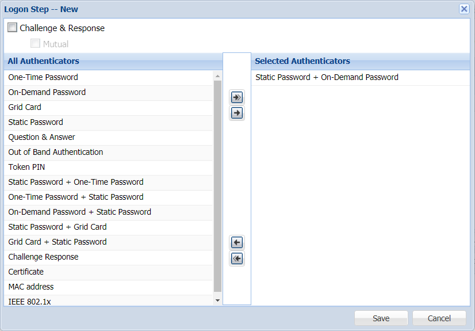Image resolution: width=475 pixels, height=331 pixels.
Task: Select the Token PIN authenticator
Action: 26,167
